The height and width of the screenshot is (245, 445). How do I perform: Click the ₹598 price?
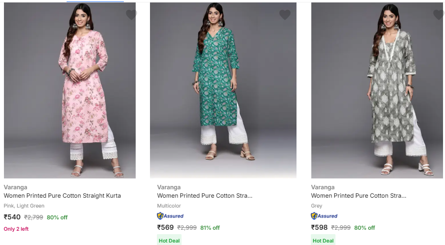tap(320, 228)
